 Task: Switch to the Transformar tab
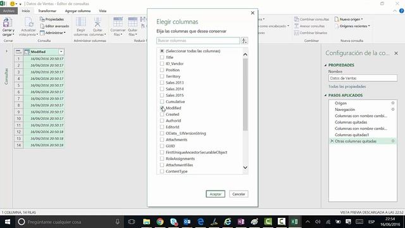(47, 11)
